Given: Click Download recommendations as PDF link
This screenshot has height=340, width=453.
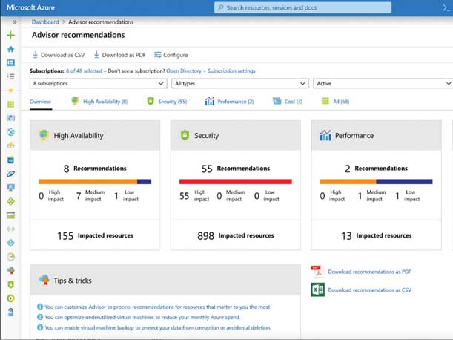Looking at the screenshot, I should pyautogui.click(x=368, y=272).
